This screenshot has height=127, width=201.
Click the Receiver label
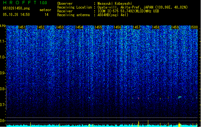[65, 11]
